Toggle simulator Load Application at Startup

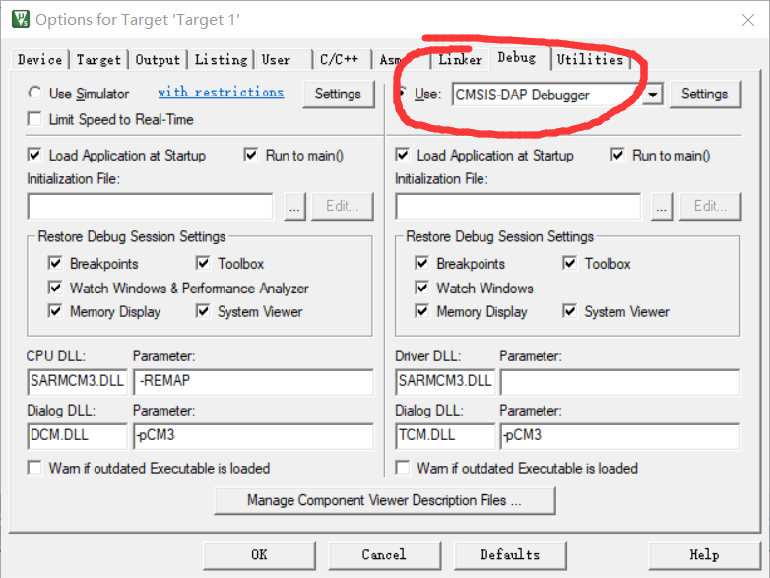click(x=34, y=156)
